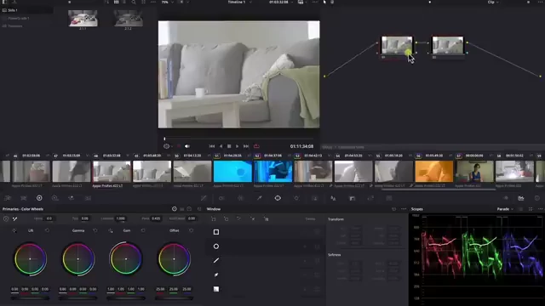Jump to the first frame
This screenshot has width=545, height=306.
point(212,146)
